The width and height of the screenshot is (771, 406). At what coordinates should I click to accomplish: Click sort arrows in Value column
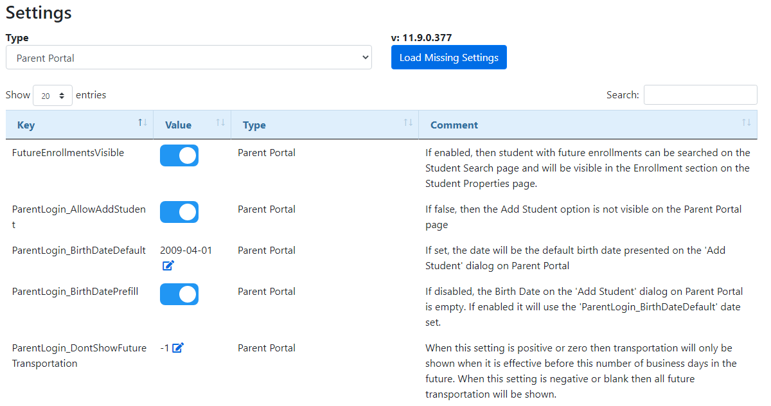(220, 123)
